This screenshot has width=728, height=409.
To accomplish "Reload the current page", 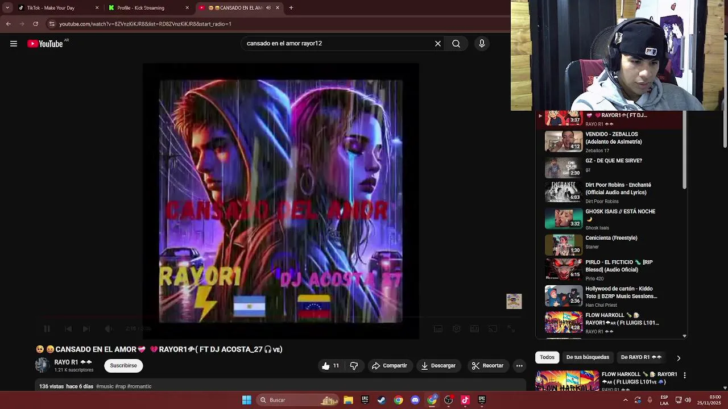I will (35, 24).
